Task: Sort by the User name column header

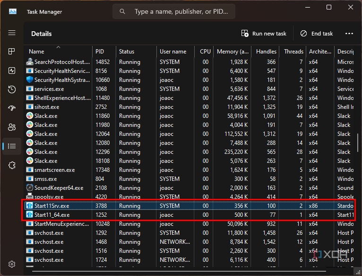Action: [175, 51]
